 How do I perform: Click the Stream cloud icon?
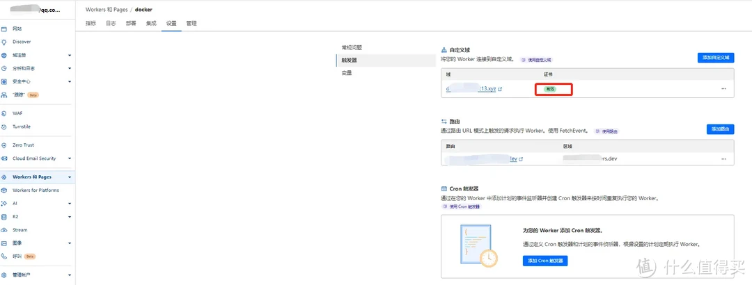(4, 230)
